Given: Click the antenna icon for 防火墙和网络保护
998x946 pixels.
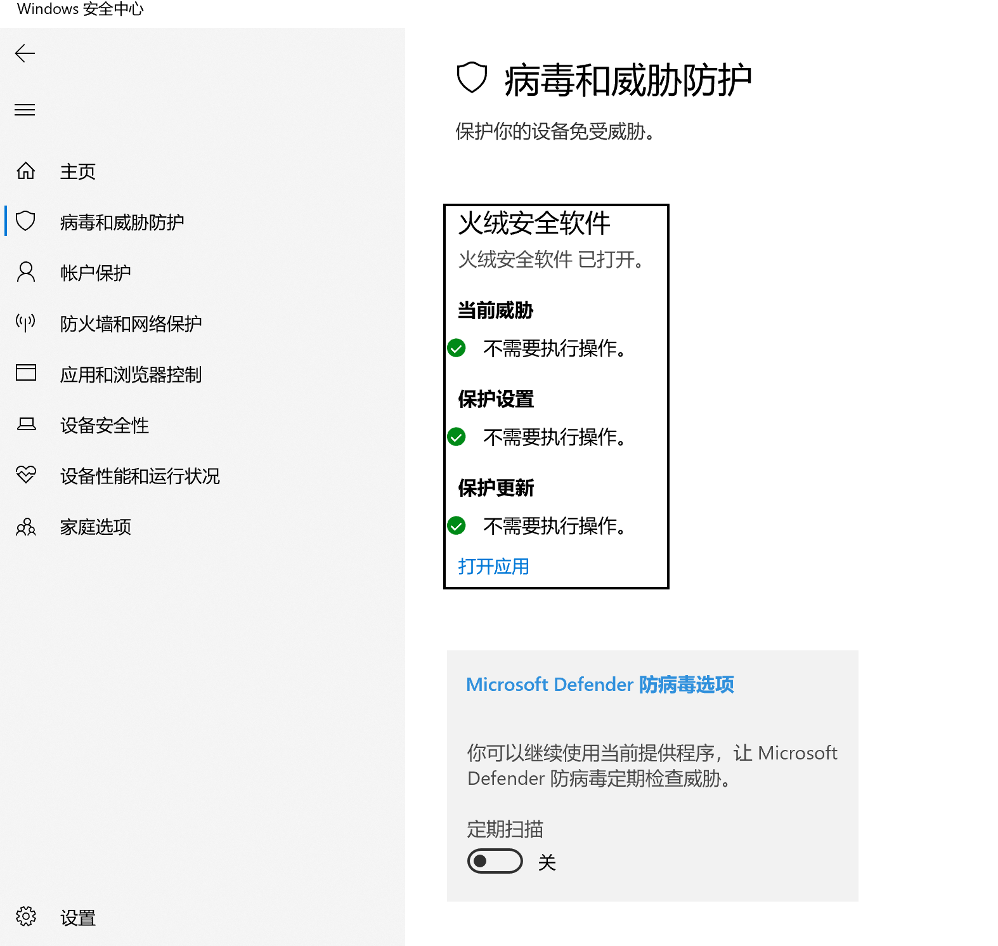Looking at the screenshot, I should [26, 323].
